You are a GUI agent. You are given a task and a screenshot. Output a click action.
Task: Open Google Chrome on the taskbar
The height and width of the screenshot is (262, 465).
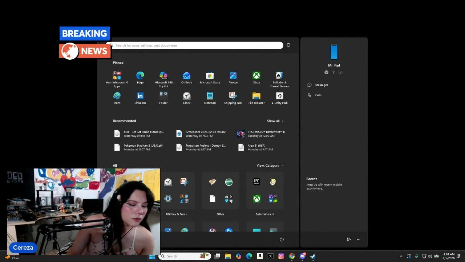tap(292, 256)
